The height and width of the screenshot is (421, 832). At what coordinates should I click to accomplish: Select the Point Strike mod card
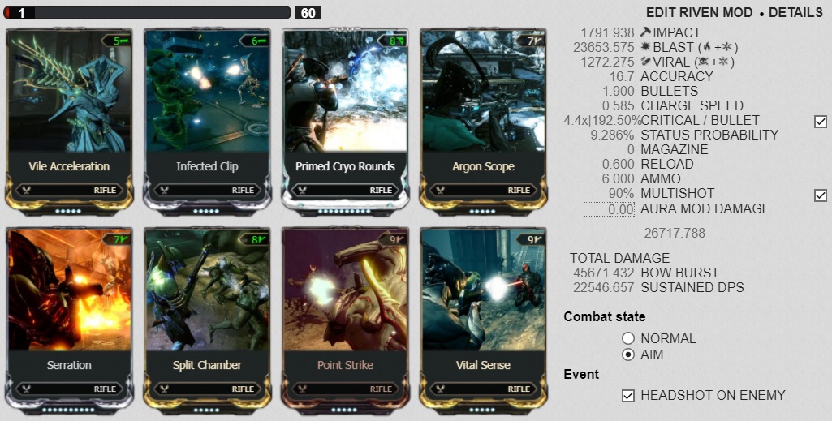point(345,320)
